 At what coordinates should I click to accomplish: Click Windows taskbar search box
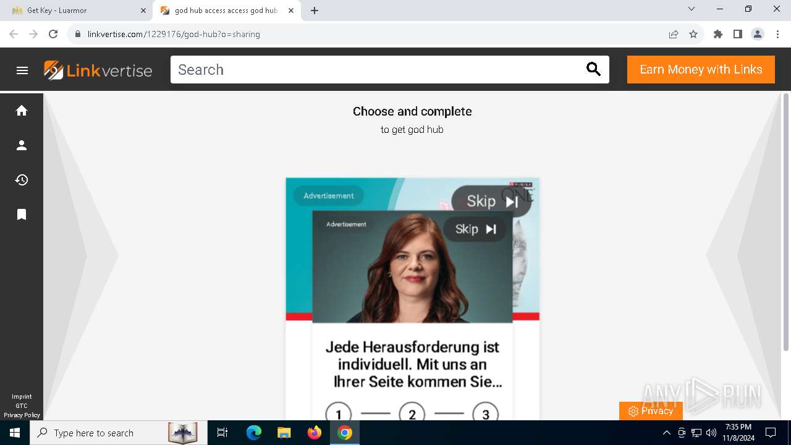tap(119, 433)
